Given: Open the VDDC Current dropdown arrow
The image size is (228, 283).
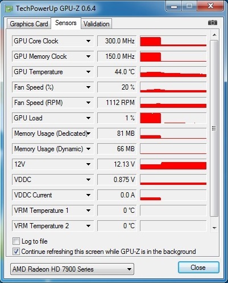Looking at the screenshot, I should pyautogui.click(x=88, y=195).
